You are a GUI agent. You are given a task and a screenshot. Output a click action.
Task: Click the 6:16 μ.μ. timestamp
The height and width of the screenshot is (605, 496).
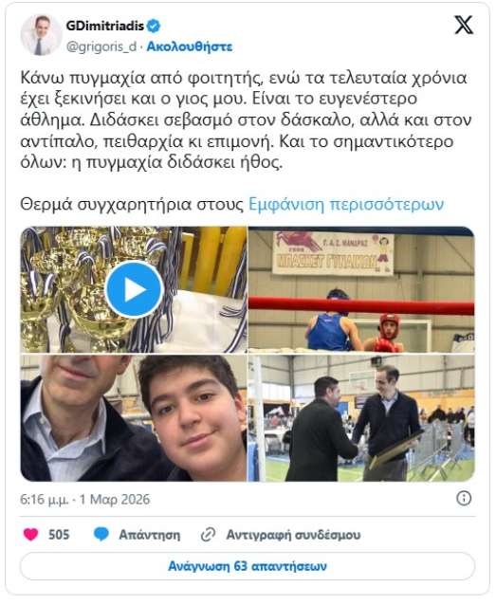(44, 500)
